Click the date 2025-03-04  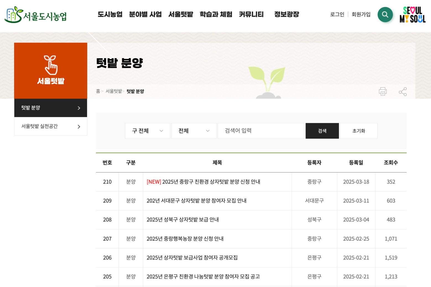coord(356,220)
